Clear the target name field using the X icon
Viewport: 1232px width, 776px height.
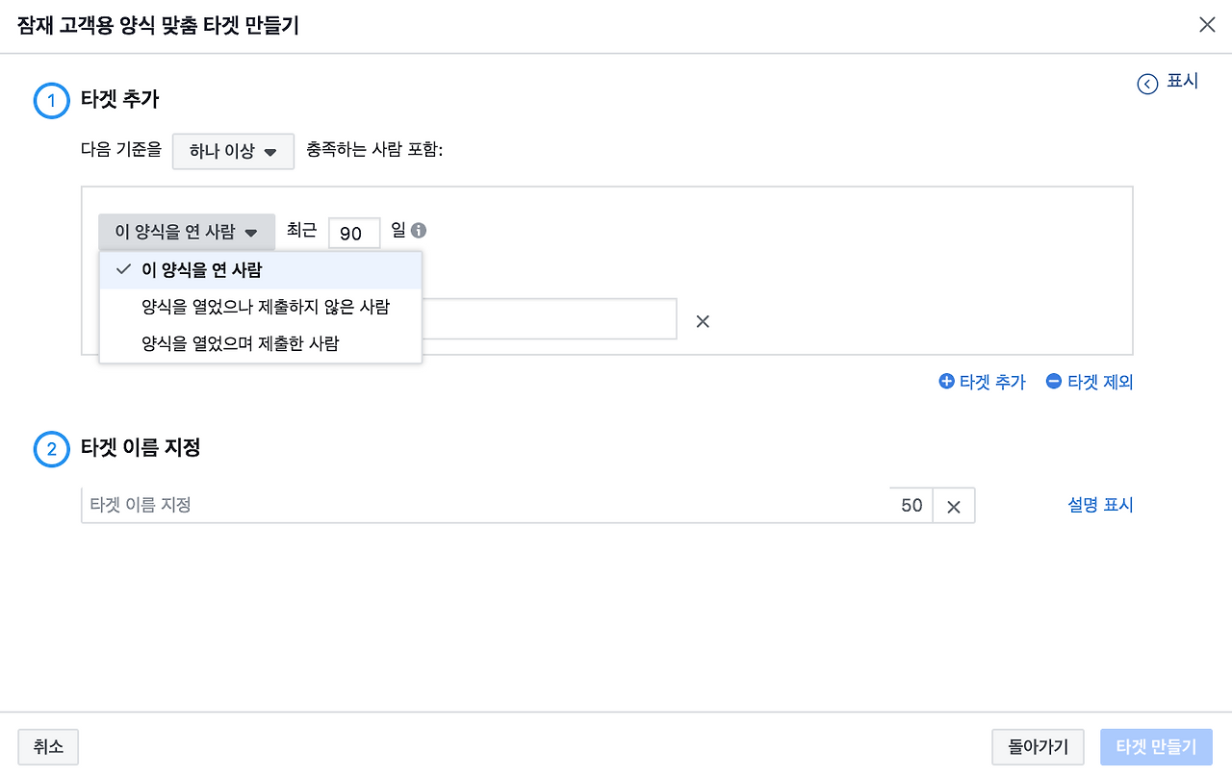953,504
